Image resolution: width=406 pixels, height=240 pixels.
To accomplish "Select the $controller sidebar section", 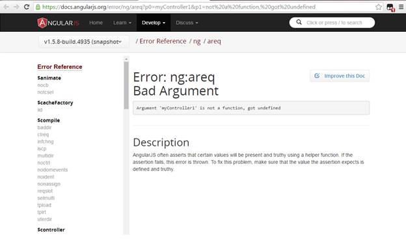I will tap(51, 230).
